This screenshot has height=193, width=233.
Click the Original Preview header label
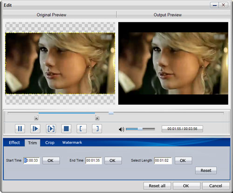coord(51,15)
